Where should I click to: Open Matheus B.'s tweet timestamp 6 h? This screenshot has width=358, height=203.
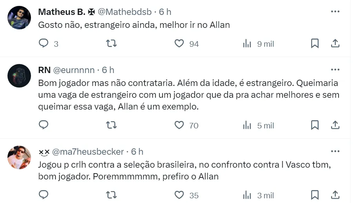click(165, 12)
